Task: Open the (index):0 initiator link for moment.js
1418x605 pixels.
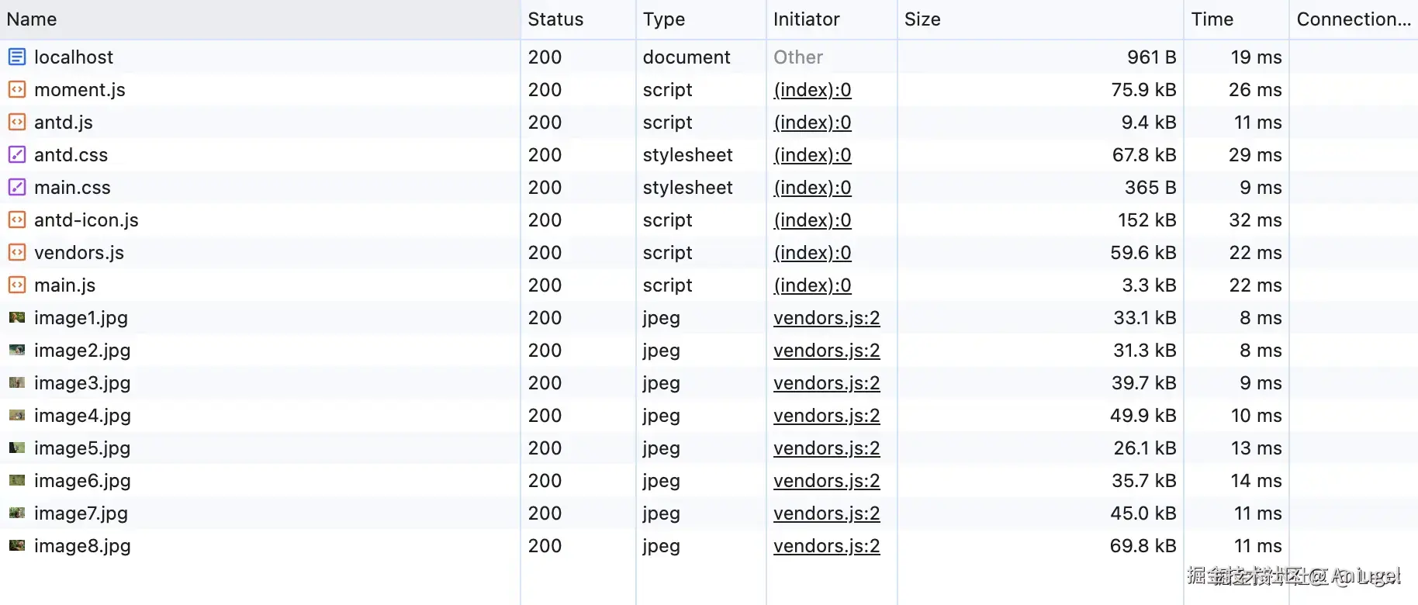Action: click(812, 90)
